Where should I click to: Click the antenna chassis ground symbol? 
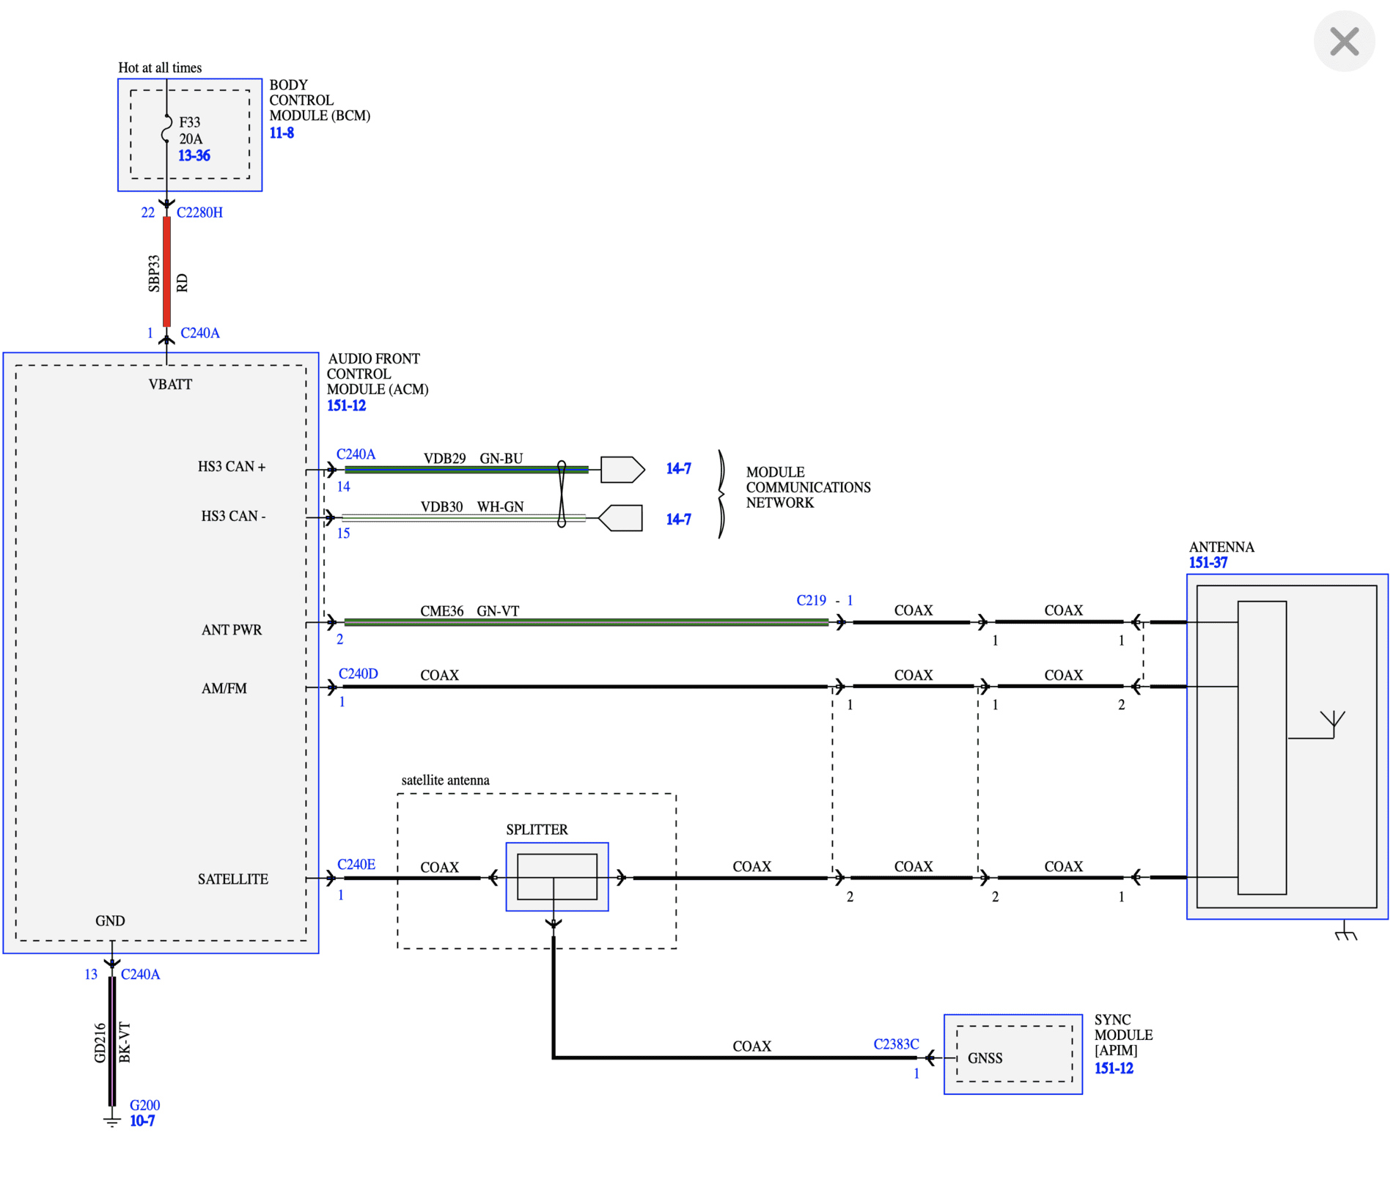coord(1346,931)
